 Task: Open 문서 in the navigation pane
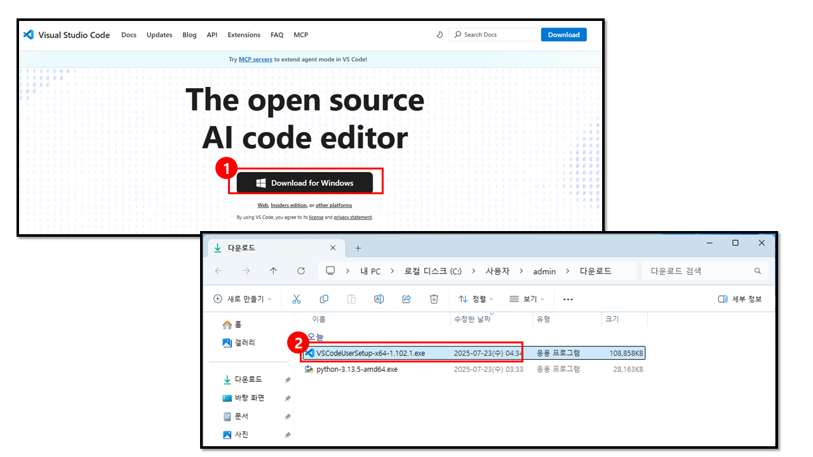coord(236,416)
